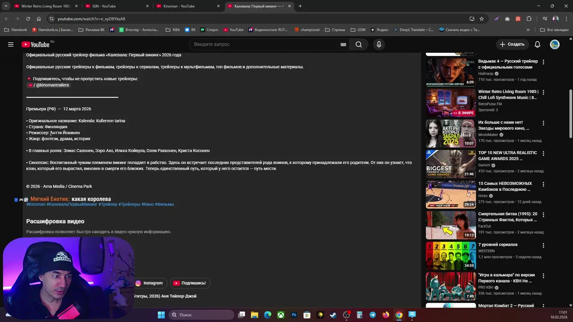Open @kinomantrailers channel link
The image size is (573, 322).
48,85
